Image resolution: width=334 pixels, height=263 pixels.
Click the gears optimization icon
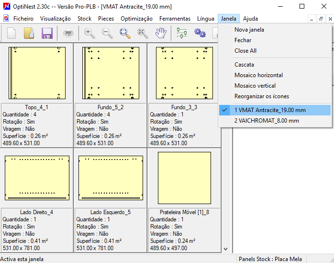tap(200, 33)
